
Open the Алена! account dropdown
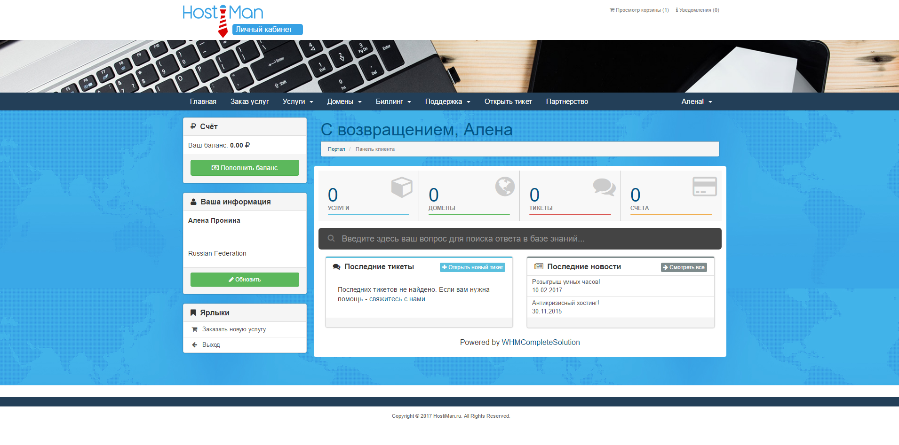pos(697,101)
